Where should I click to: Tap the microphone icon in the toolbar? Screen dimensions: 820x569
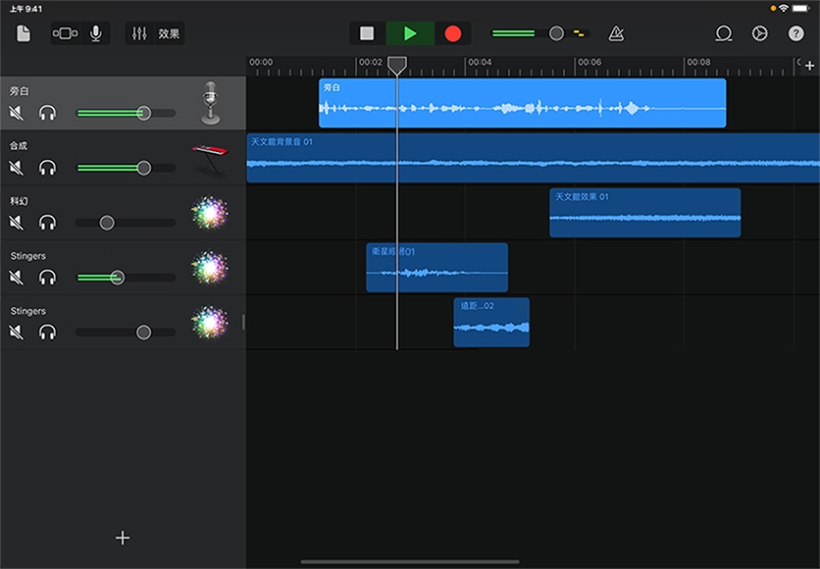pyautogui.click(x=95, y=33)
